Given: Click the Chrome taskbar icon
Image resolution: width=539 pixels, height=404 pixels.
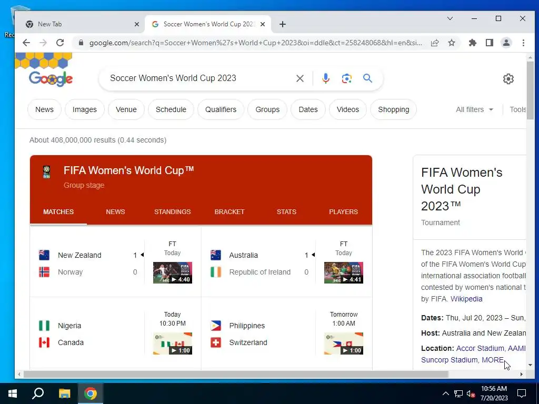Looking at the screenshot, I should tap(91, 393).
